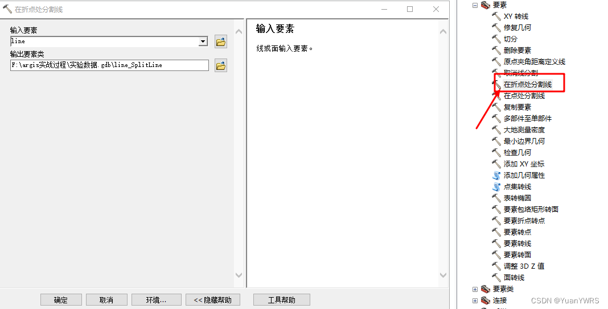Image resolution: width=608 pixels, height=309 pixels.
Task: Open the 多部件至单部件 tool
Action: click(x=527, y=118)
